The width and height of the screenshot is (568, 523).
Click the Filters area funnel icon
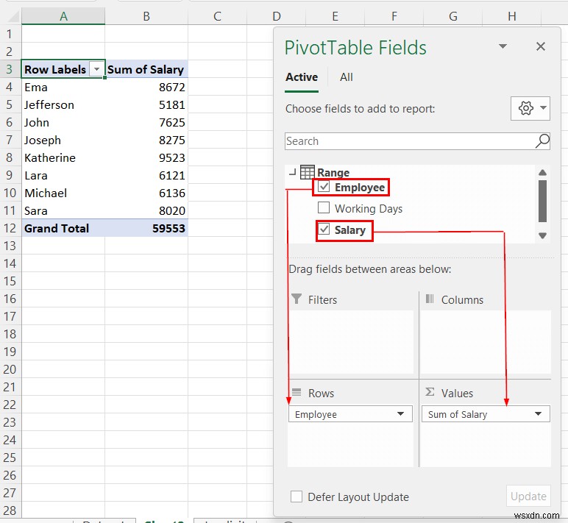[x=297, y=299]
